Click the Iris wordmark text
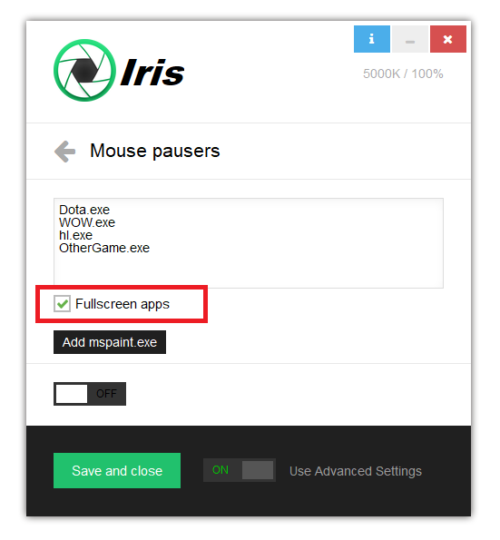 152,73
